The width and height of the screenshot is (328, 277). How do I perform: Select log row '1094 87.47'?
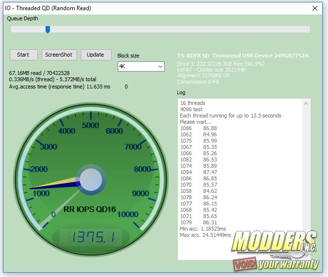point(199,172)
